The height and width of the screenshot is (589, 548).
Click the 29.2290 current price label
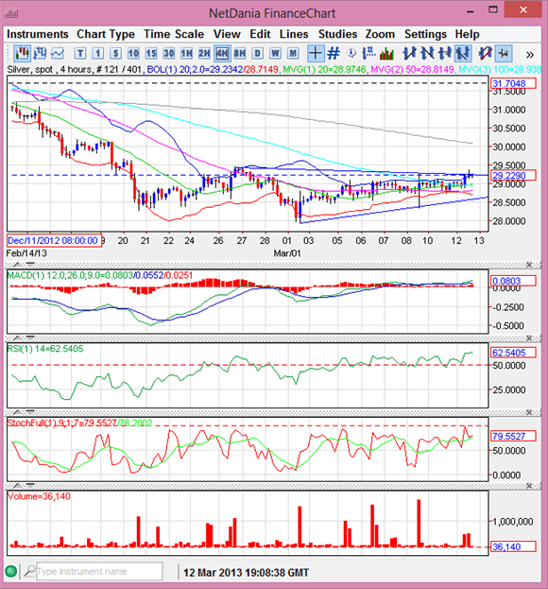[513, 175]
